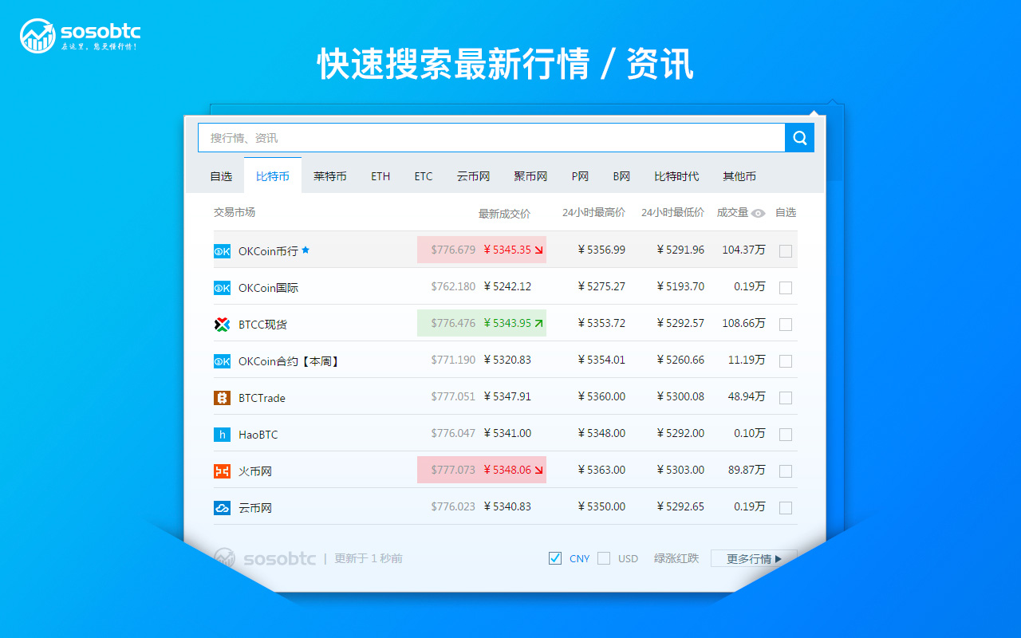This screenshot has width=1021, height=638.
Task: Select the 云币网 tab
Action: [473, 176]
